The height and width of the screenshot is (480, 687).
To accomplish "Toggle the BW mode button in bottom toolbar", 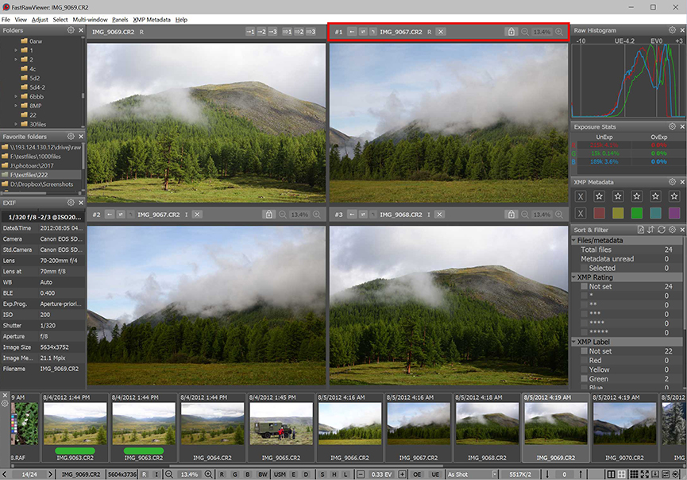I will (x=262, y=474).
